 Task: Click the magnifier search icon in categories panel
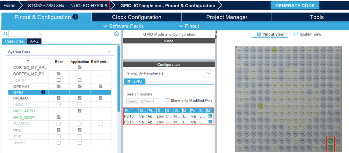pos(6,34)
